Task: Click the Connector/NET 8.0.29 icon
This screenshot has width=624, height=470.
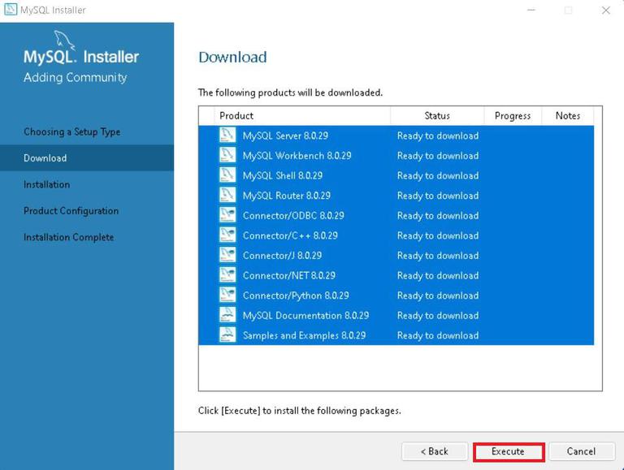Action: (227, 274)
